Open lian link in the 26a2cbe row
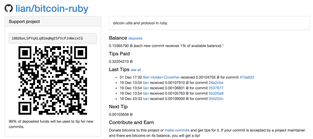The width and height of the screenshot is (313, 139). 146,83
